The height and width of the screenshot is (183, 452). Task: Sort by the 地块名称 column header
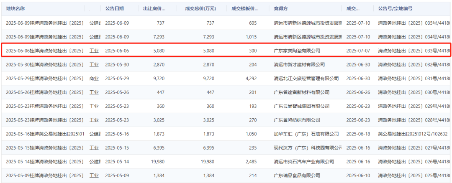tap(15, 8)
